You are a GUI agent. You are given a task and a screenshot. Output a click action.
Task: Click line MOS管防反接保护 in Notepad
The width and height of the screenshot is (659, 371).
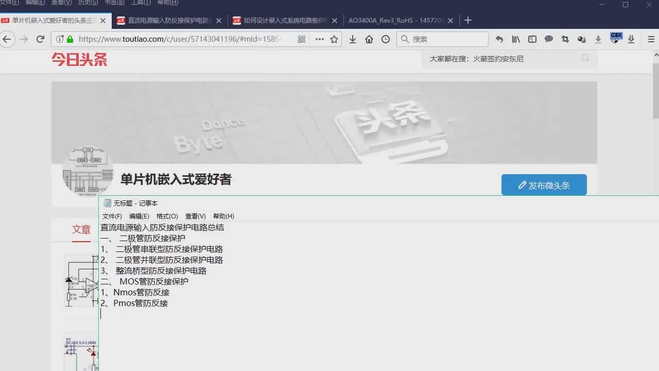[x=145, y=281]
